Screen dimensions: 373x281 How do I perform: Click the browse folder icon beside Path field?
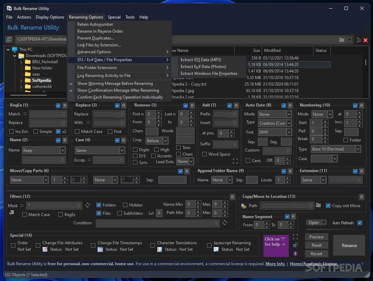point(318,205)
